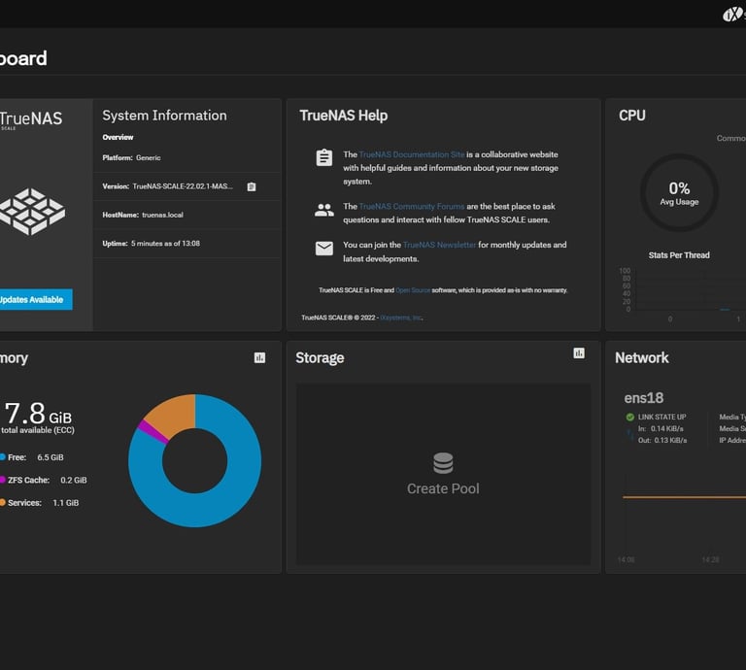Click the orange Services legend dot

click(x=2, y=503)
